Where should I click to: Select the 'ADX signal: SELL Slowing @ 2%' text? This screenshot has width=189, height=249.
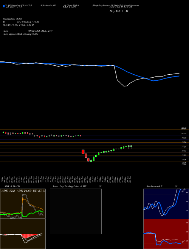point(20,34)
